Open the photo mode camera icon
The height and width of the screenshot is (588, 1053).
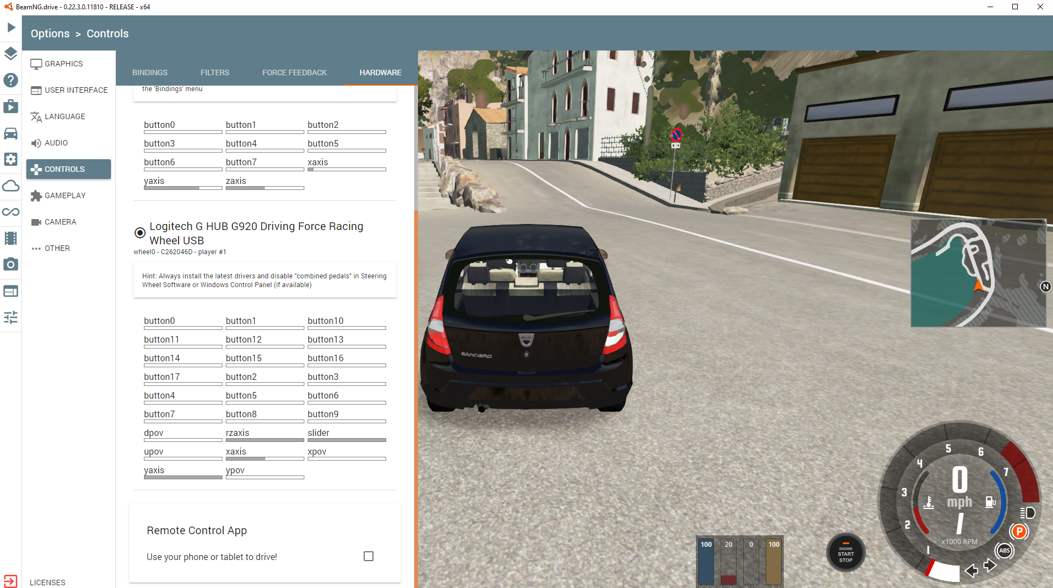click(x=11, y=265)
